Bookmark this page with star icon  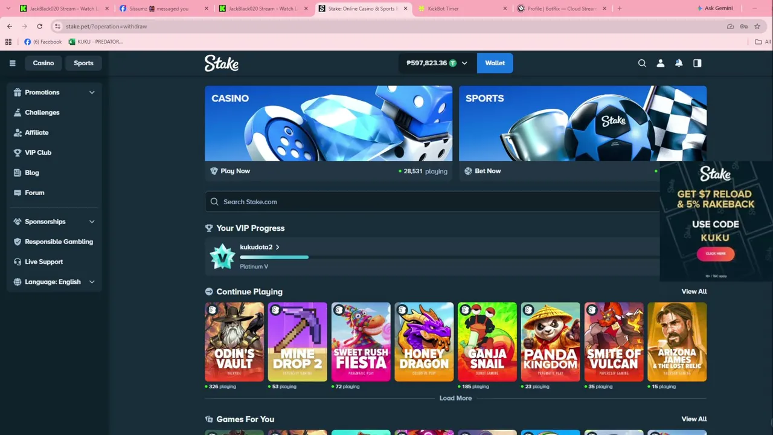tap(757, 27)
